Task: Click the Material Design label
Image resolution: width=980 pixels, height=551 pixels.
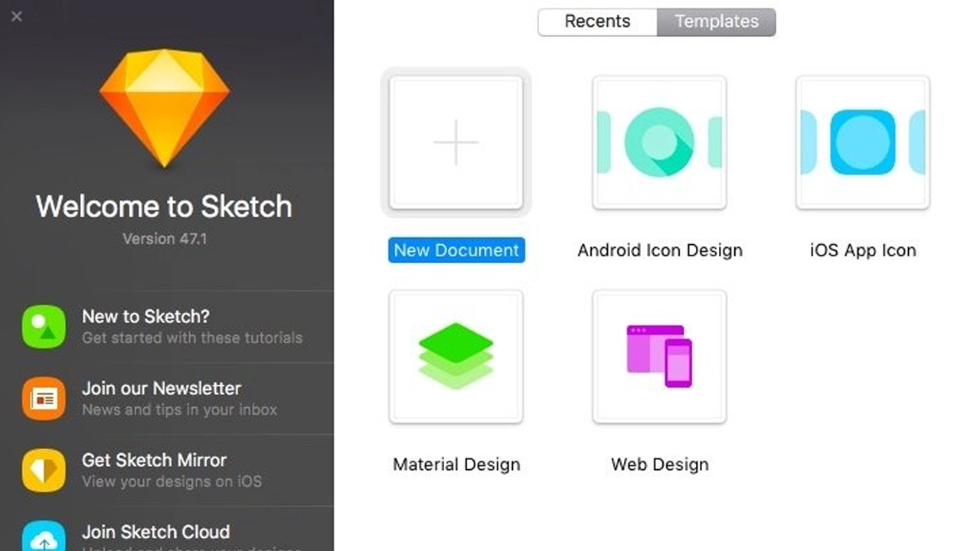Action: pyautogui.click(x=456, y=465)
